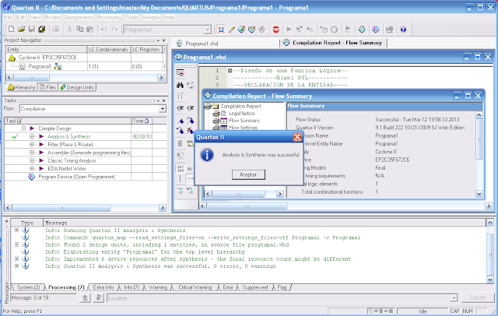Expand the EDA Netlist Writer task
The width and height of the screenshot is (498, 316).
pos(32,169)
